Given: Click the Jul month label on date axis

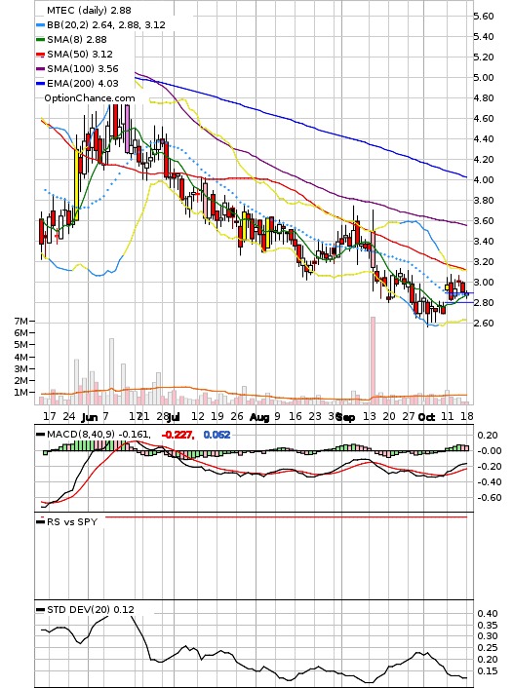Looking at the screenshot, I should (175, 417).
